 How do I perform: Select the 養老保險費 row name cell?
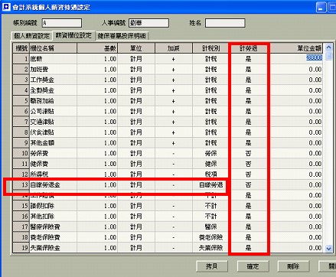(53, 237)
